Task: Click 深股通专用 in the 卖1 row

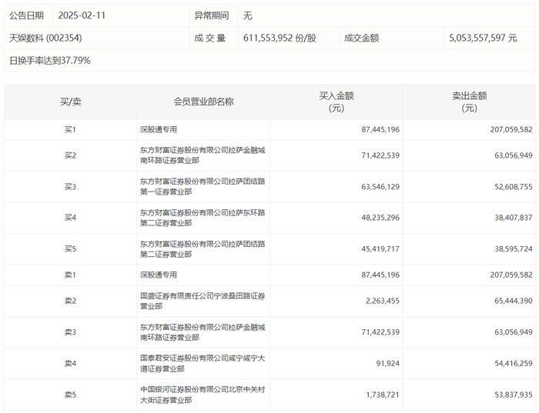Action: [x=159, y=275]
